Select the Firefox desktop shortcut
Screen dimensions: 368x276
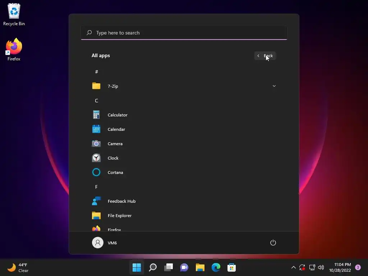tap(14, 50)
